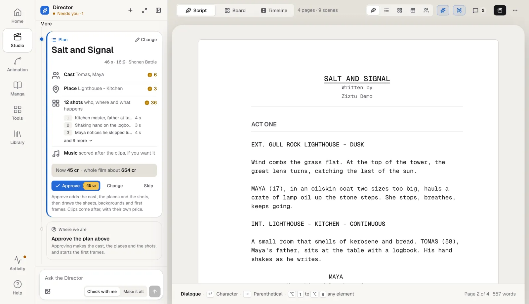The height and width of the screenshot is (304, 529).
Task: Click Change at the top of the plan card
Action: tap(146, 40)
